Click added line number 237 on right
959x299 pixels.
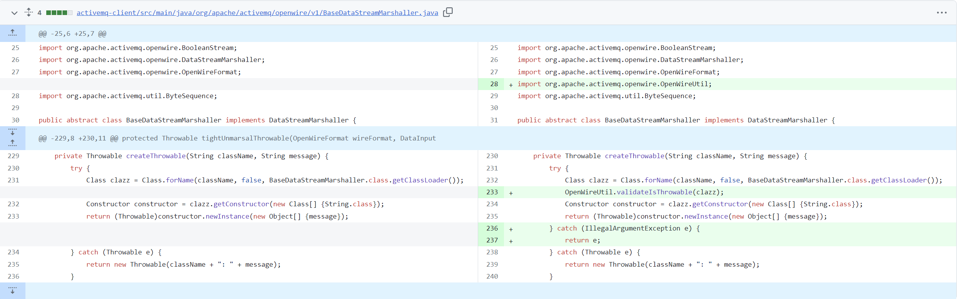[x=492, y=240]
